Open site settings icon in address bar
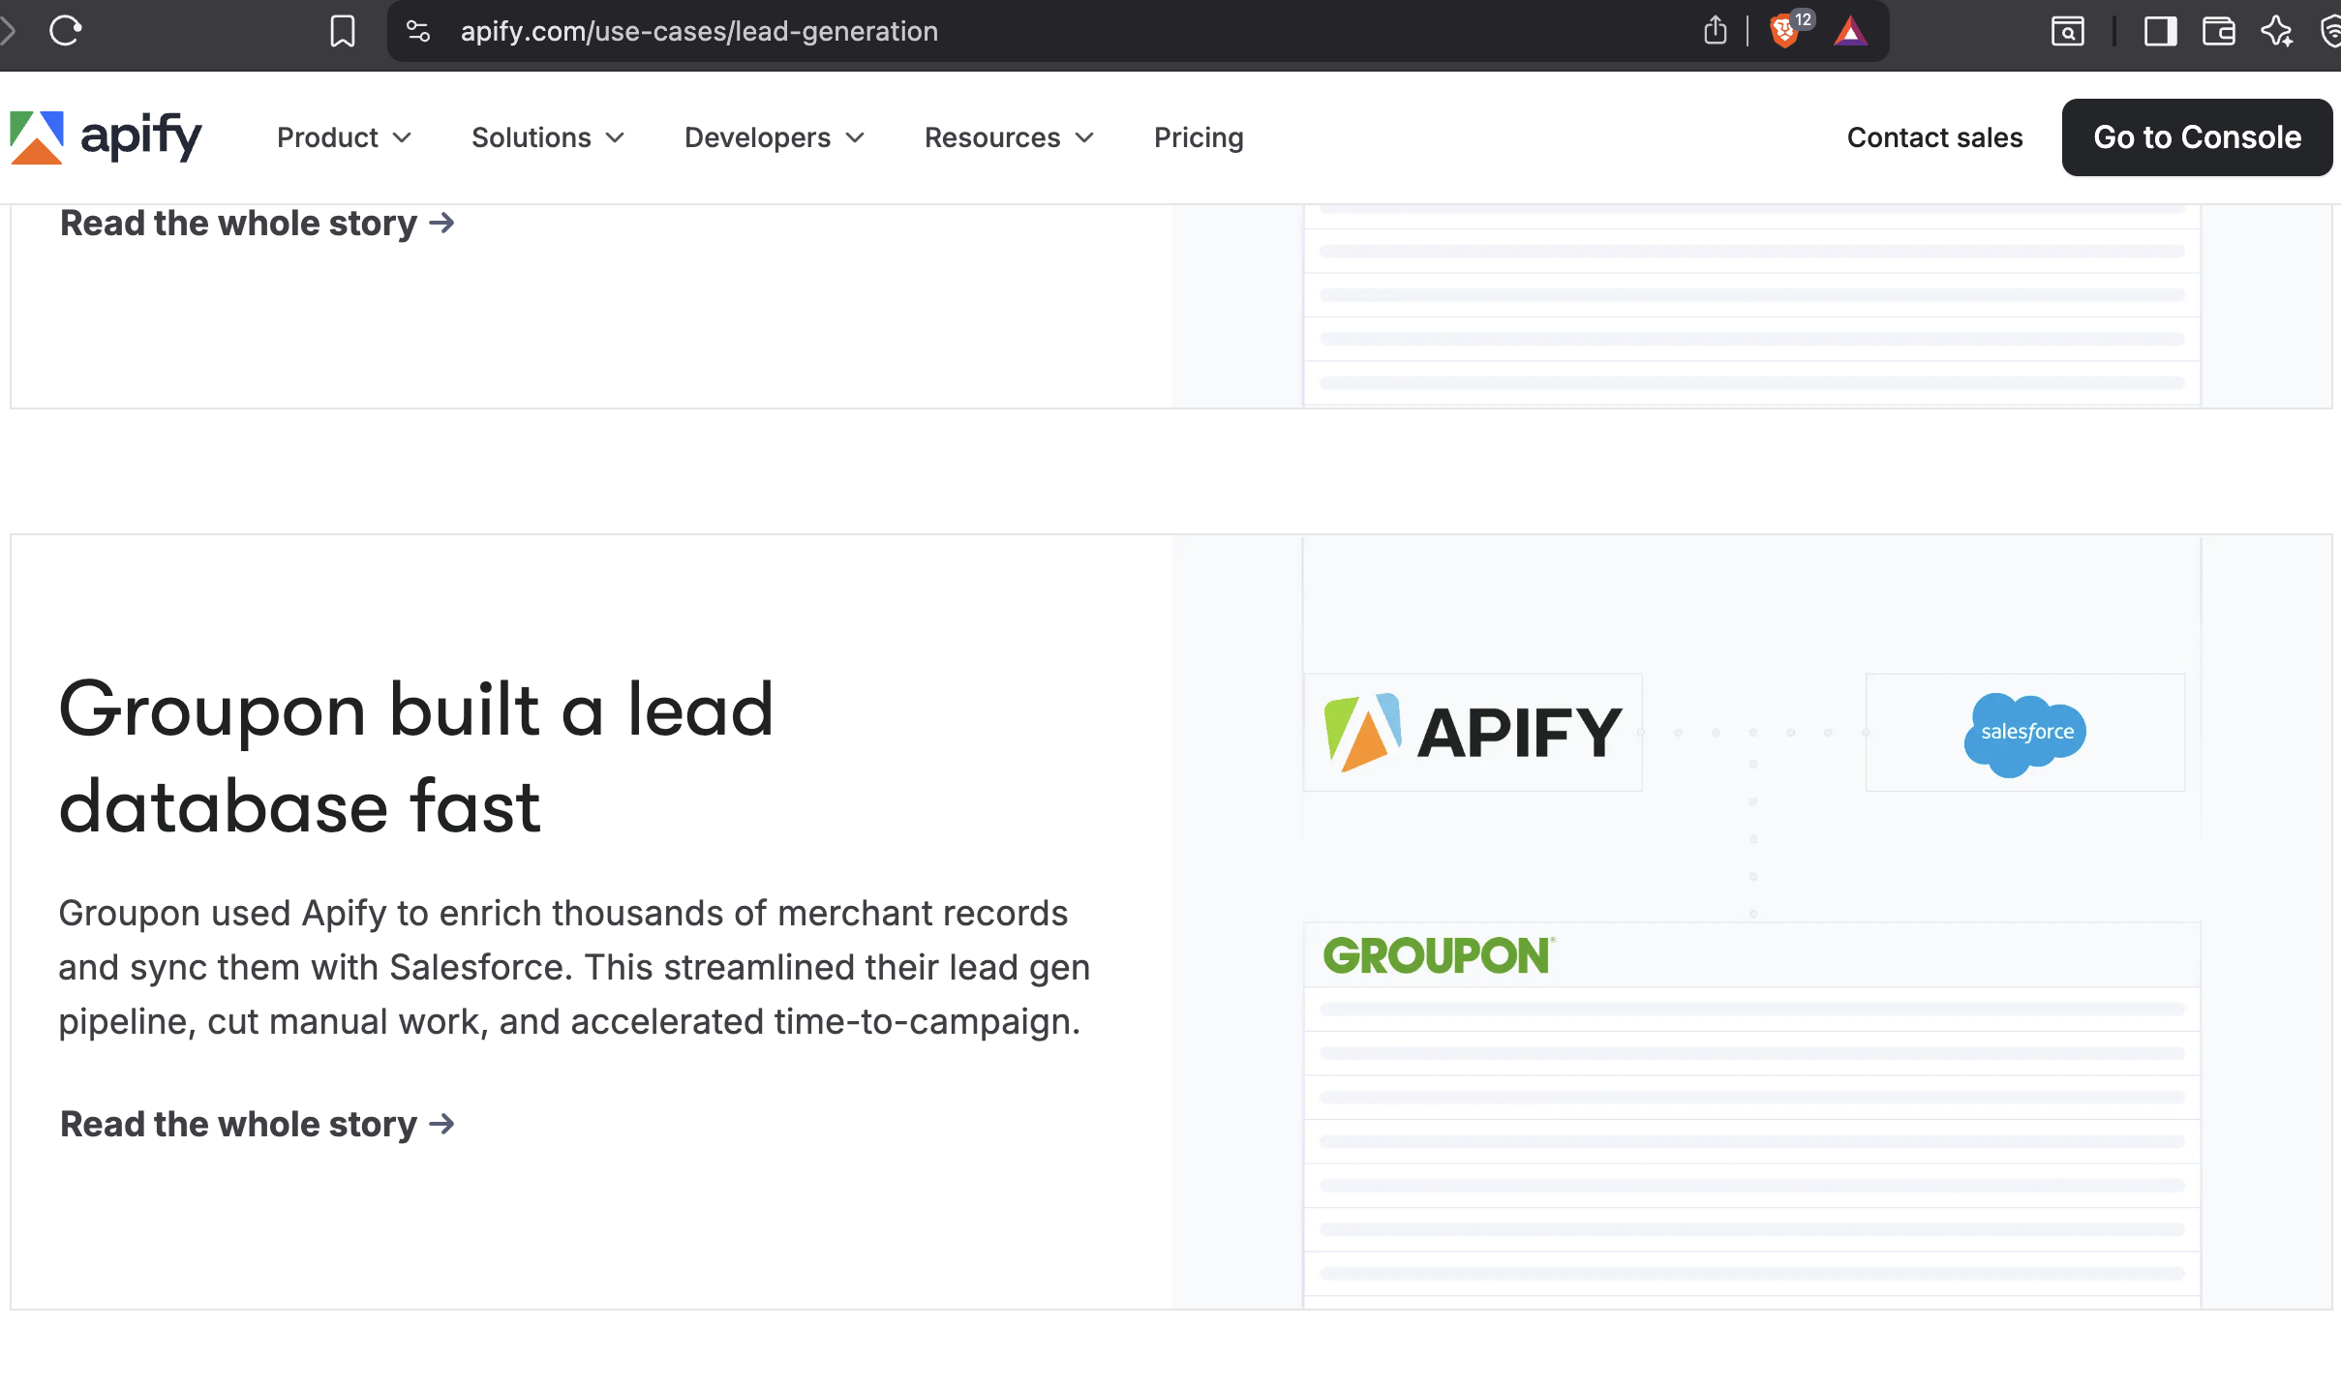This screenshot has height=1388, width=2341. point(418,31)
